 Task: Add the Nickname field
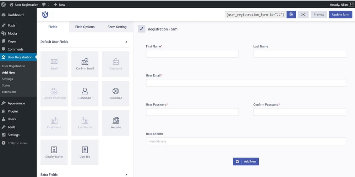pyautogui.click(x=116, y=93)
